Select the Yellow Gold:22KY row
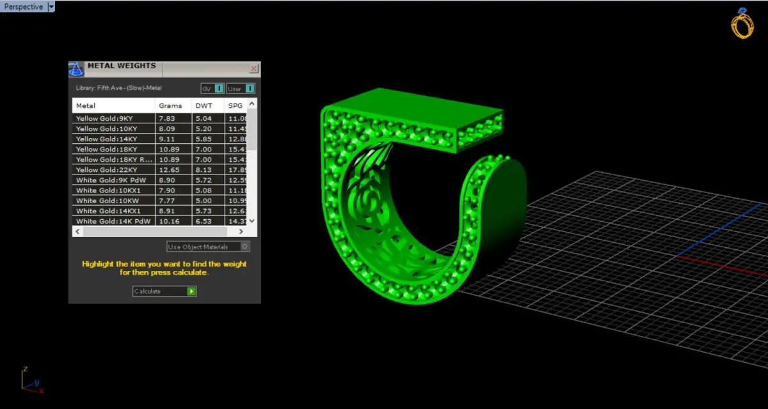 pyautogui.click(x=160, y=169)
